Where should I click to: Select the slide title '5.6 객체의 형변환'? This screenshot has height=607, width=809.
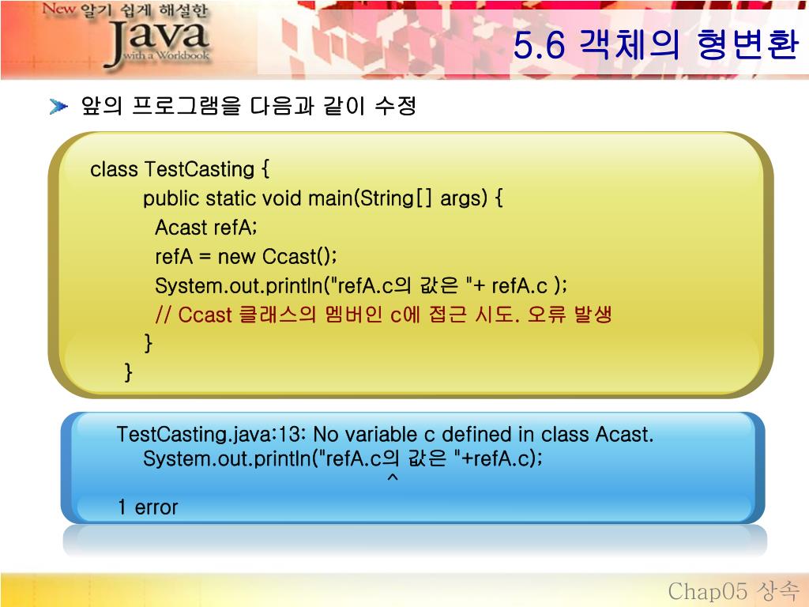point(656,44)
